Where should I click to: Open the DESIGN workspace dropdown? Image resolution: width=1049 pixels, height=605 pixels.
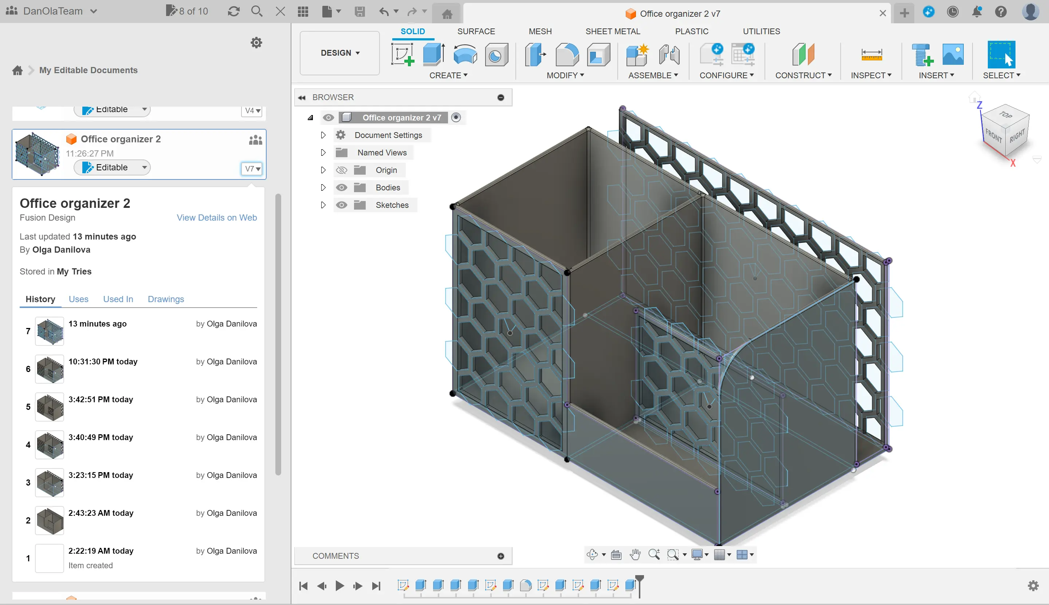coord(340,53)
